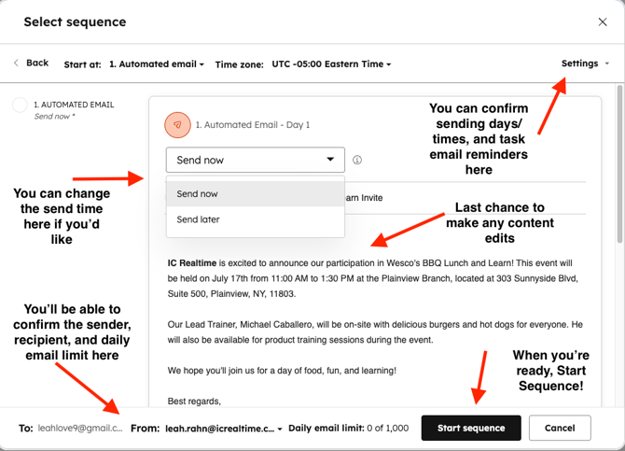Screen dimensions: 625x451
Task: Open the Time zone dropdown
Action: pyautogui.click(x=331, y=64)
